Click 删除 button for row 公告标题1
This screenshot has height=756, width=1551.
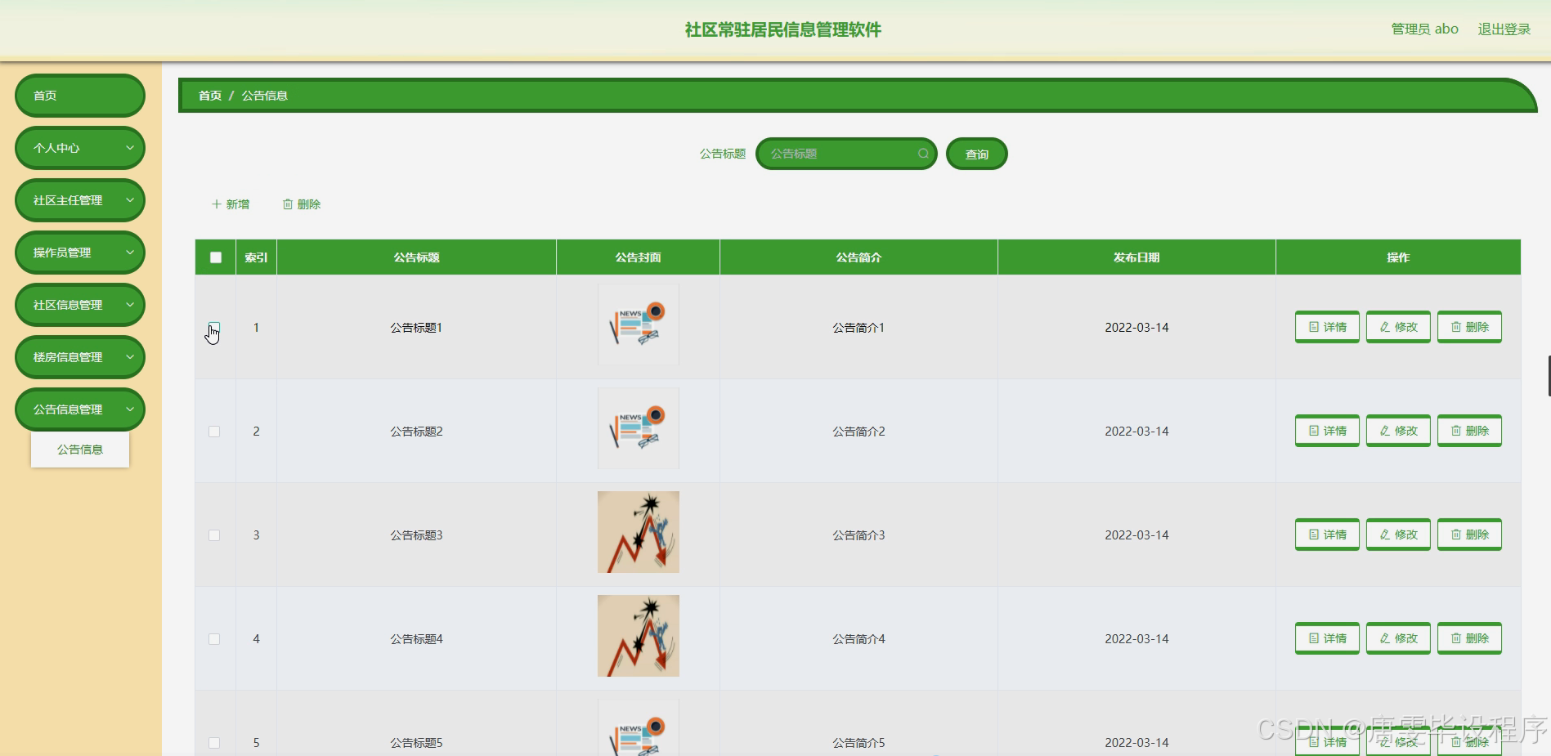[x=1469, y=327]
